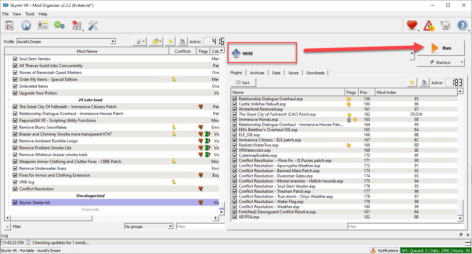Sort plugins by Mod Index column header
This screenshot has width=472, height=254.
(x=416, y=92)
